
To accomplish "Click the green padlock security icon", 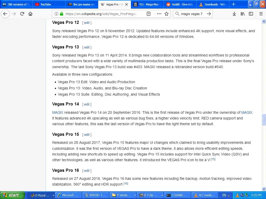I will (x=61, y=14).
